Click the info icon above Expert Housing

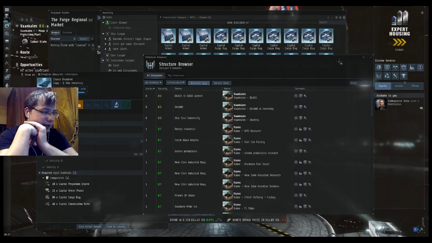422,13
